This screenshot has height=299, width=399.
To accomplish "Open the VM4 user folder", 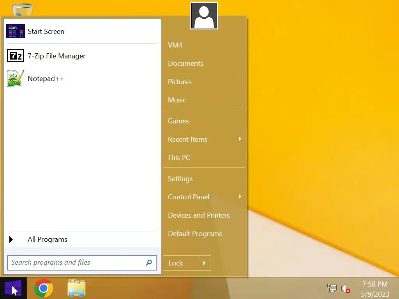I will (175, 45).
